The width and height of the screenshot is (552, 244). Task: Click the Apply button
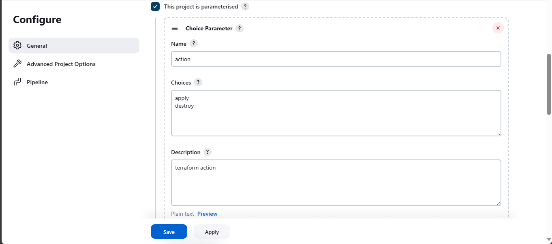212,231
